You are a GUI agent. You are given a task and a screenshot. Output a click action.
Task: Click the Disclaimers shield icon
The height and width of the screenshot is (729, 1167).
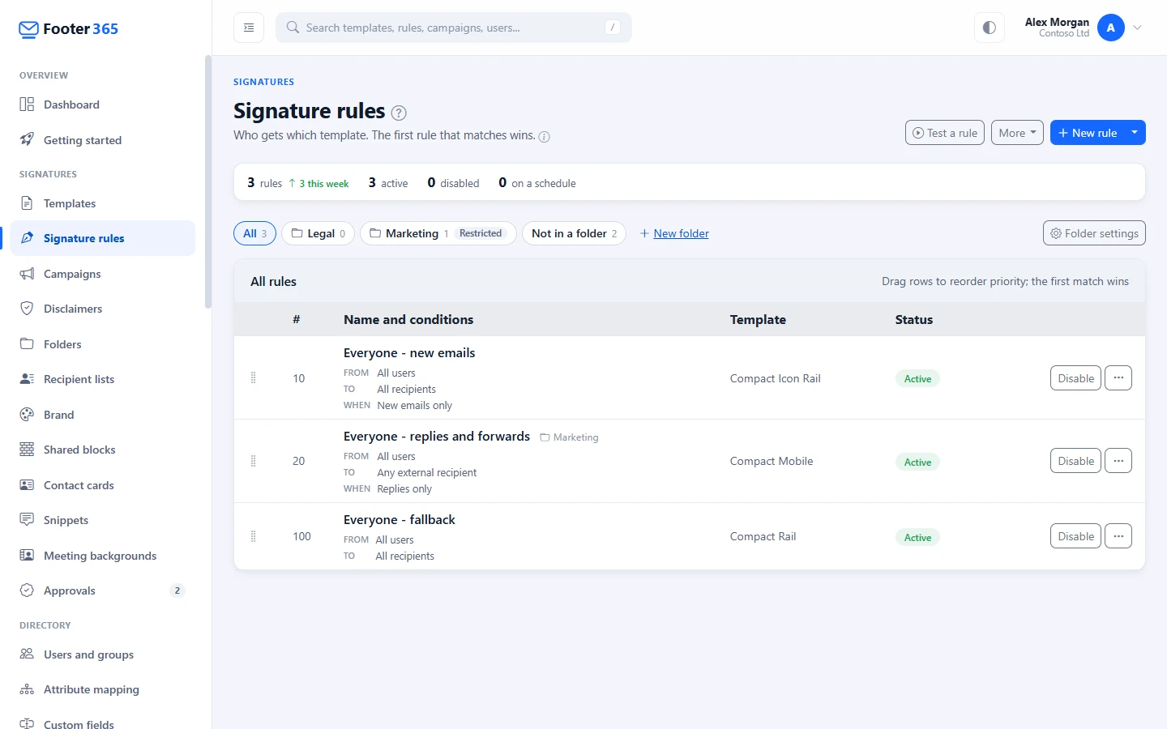27,309
